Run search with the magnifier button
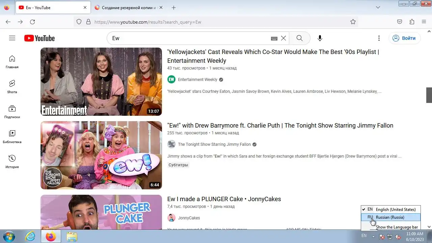The width and height of the screenshot is (432, 243). (x=299, y=38)
